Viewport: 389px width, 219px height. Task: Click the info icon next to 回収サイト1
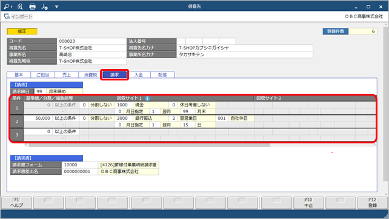click(147, 99)
